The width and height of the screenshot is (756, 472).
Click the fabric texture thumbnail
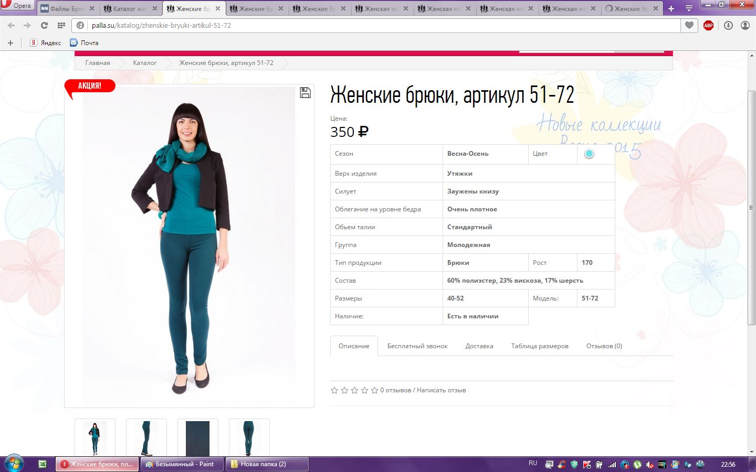click(x=197, y=437)
